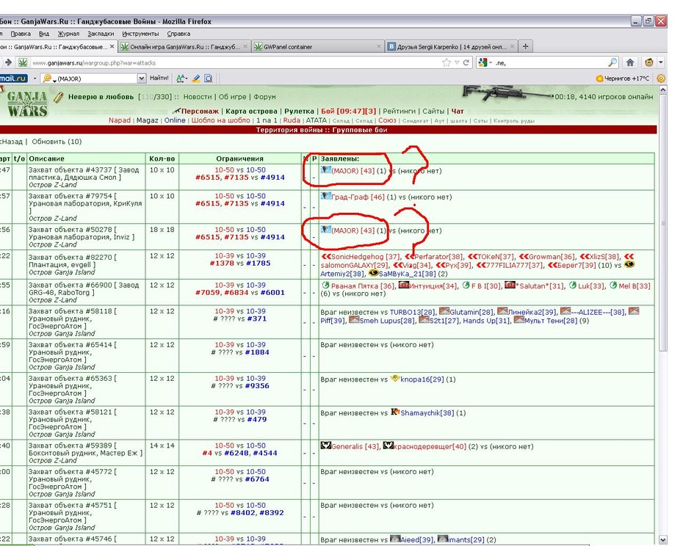The height and width of the screenshot is (546, 683).
Task: Click the vertical page scrollbar thumb
Action: (663, 222)
